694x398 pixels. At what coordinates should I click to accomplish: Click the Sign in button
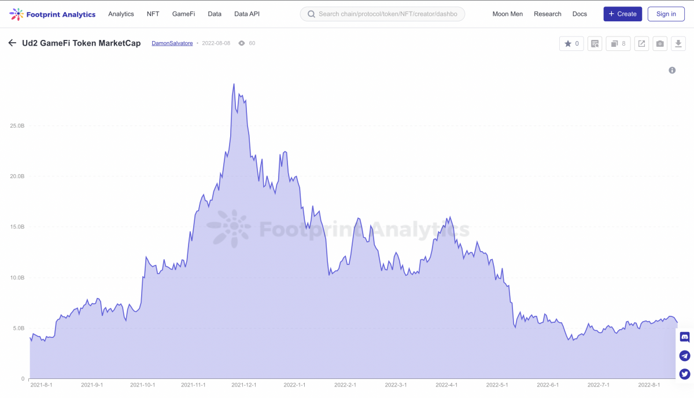pyautogui.click(x=666, y=14)
